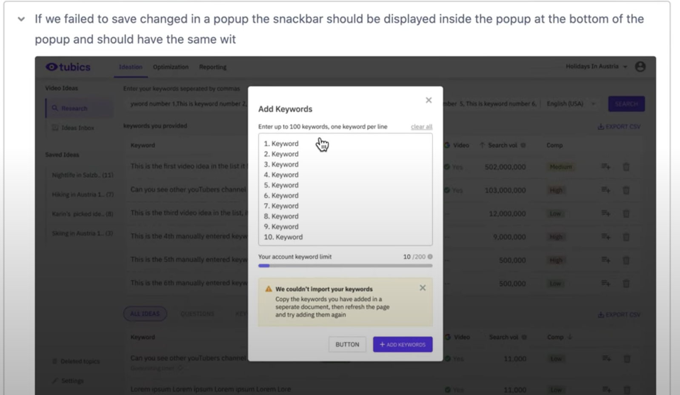680x395 pixels.
Task: Click the keyword limit info indicator
Action: coord(429,257)
